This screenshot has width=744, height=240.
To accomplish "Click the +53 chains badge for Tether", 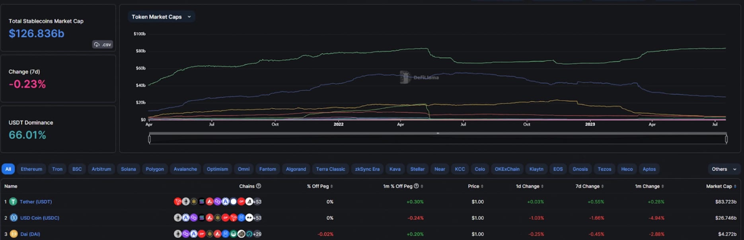I will point(258,201).
